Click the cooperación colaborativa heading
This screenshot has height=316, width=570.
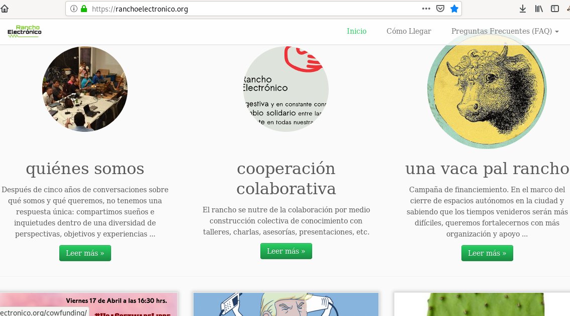[286, 179]
